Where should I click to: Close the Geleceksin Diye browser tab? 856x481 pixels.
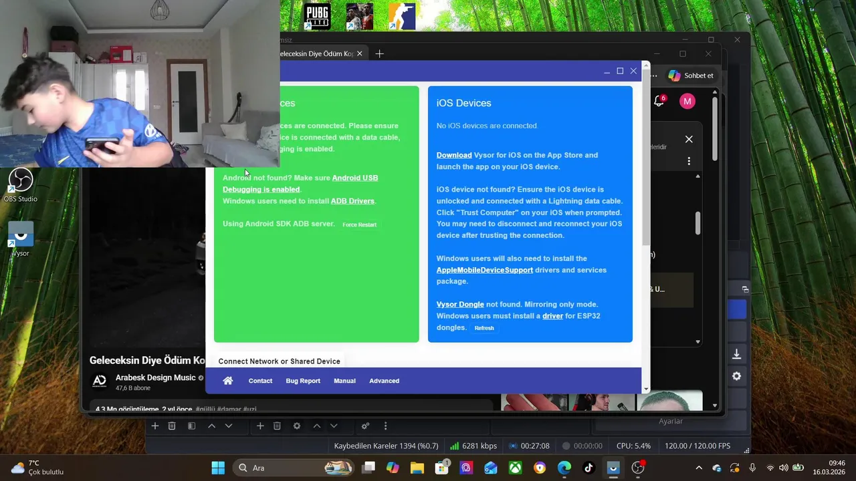[360, 53]
